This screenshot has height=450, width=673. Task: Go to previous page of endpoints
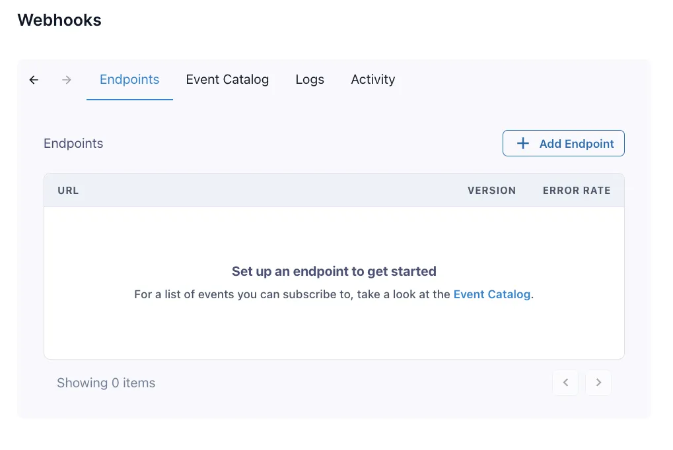click(x=566, y=383)
